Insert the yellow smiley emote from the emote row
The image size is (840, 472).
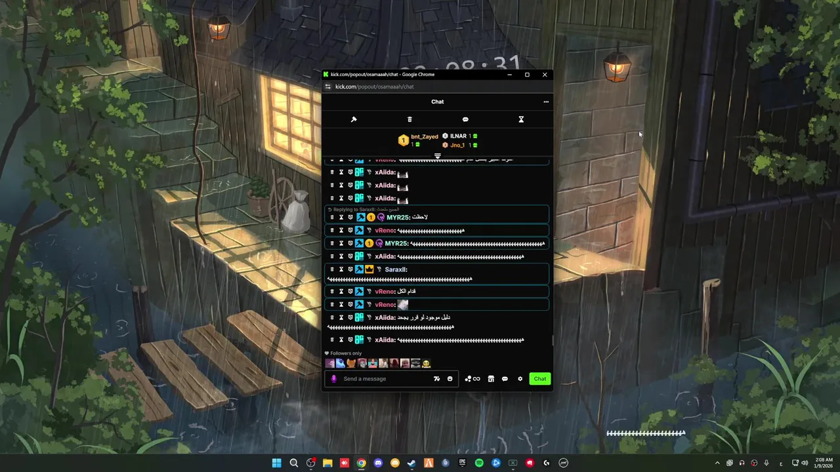[427, 363]
